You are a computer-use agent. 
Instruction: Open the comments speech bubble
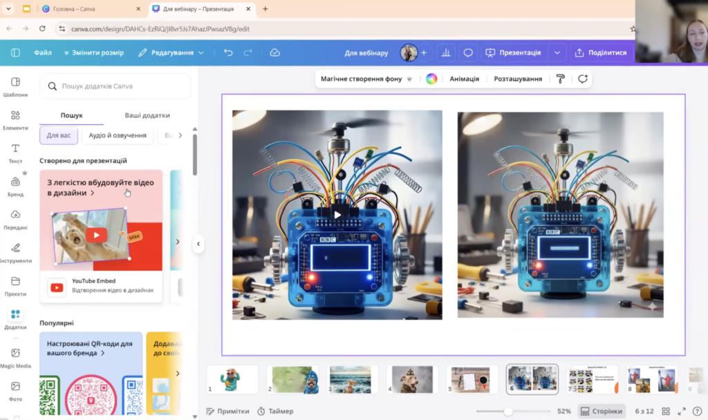[468, 52]
